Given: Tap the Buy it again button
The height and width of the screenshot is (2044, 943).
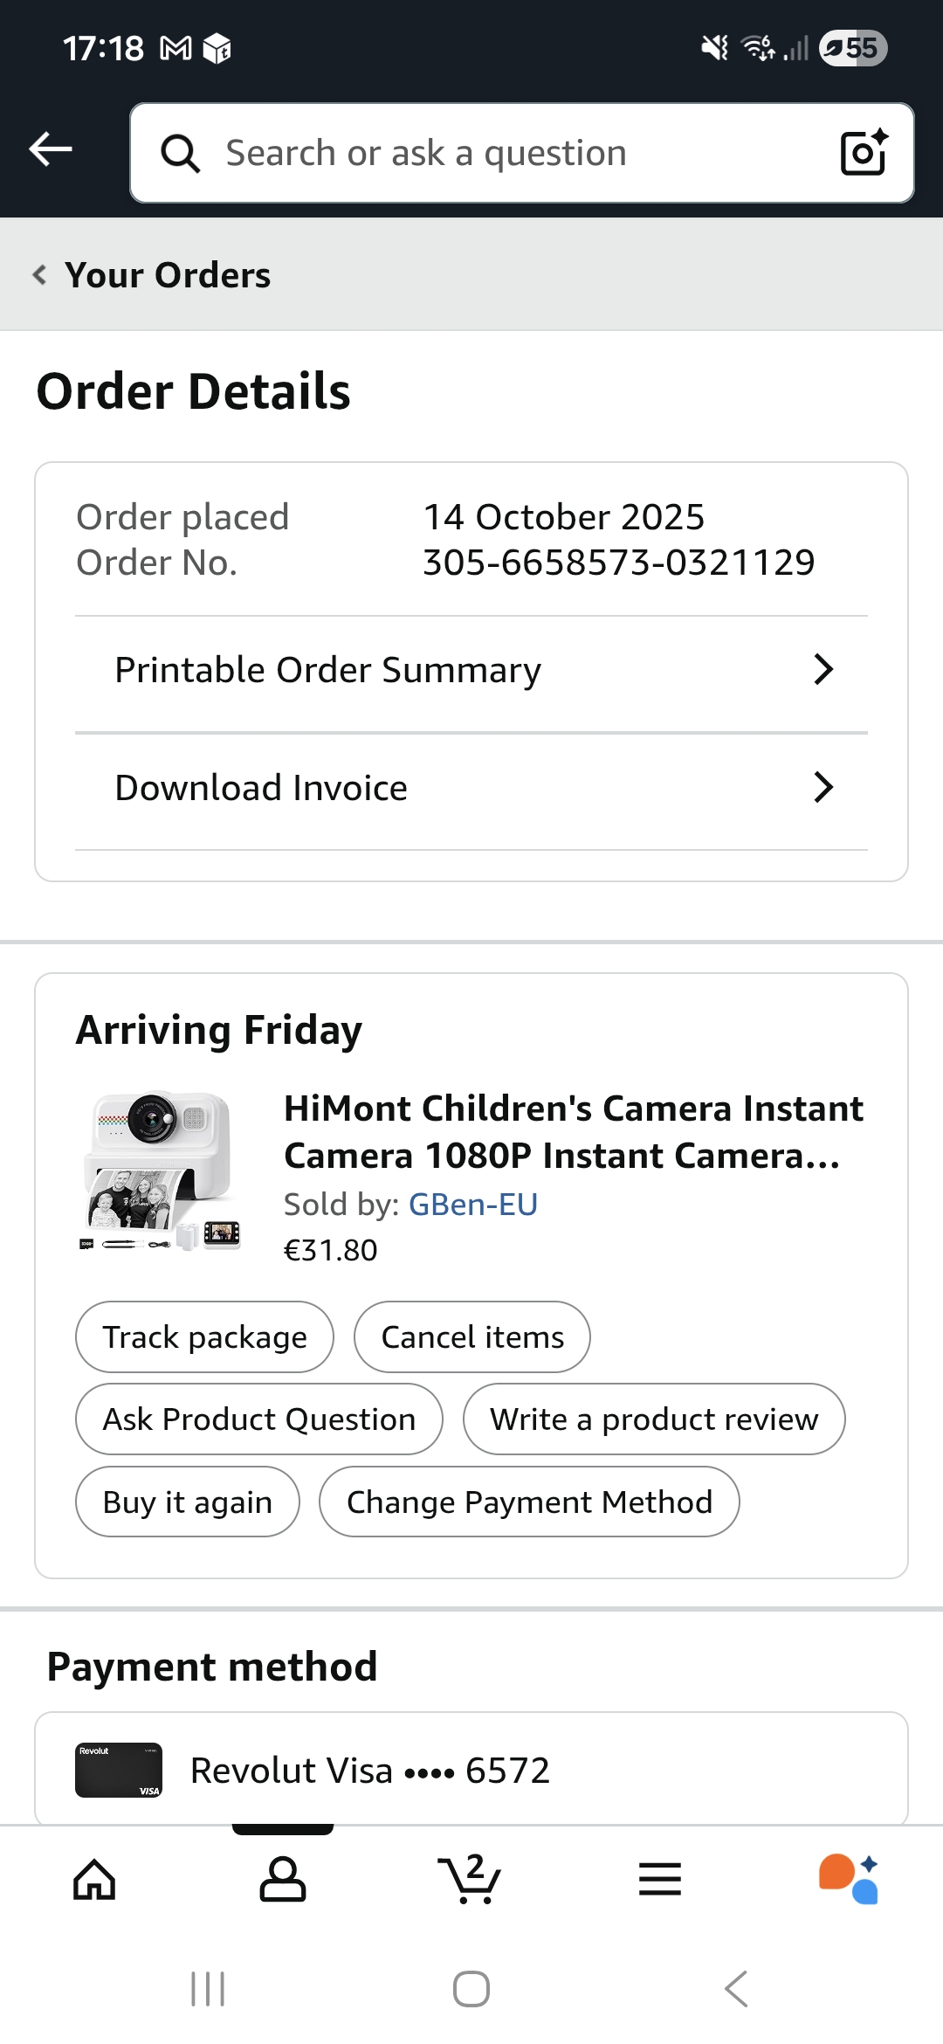Looking at the screenshot, I should pos(188,1502).
